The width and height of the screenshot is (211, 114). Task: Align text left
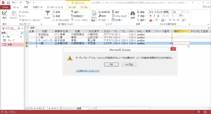tap(170, 20)
